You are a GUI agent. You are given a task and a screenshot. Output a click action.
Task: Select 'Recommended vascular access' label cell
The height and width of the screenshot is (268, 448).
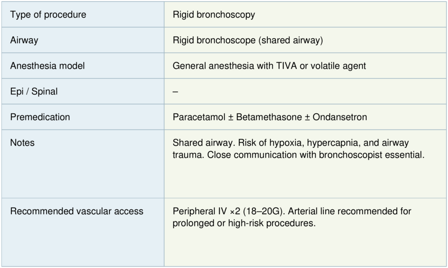pyautogui.click(x=77, y=211)
